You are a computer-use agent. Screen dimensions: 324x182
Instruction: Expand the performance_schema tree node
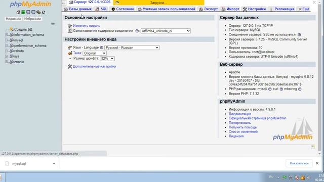pyautogui.click(x=7, y=45)
